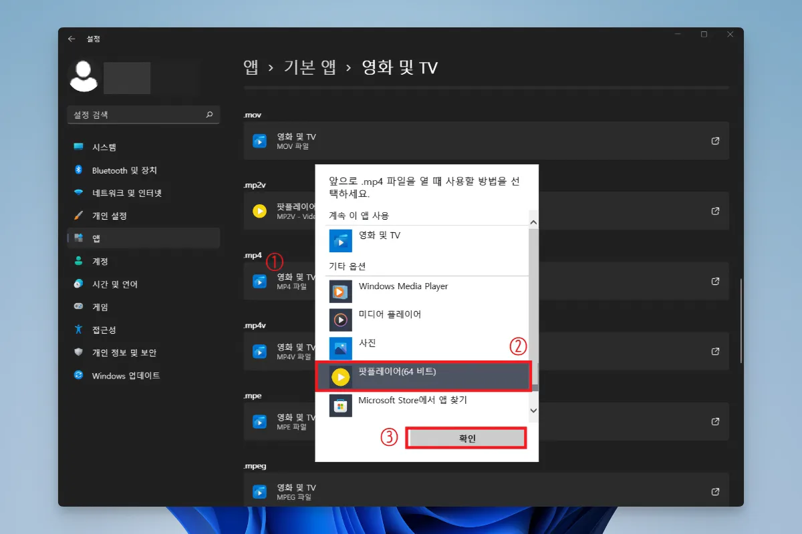
Task: Click the Microsoft Store icon to find an app
Action: [x=341, y=405]
